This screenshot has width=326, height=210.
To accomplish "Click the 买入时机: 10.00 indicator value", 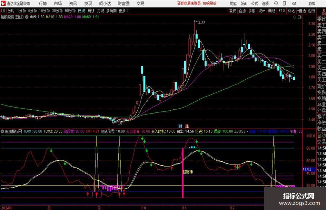I will (x=164, y=131).
